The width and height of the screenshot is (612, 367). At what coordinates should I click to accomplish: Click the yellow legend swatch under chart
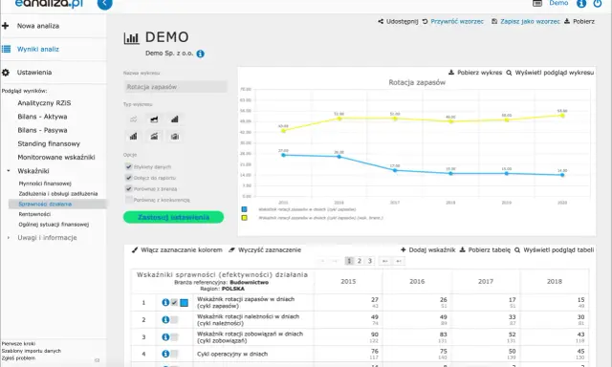point(245,218)
